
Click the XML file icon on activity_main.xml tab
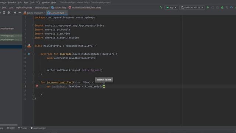(x=25, y=13)
